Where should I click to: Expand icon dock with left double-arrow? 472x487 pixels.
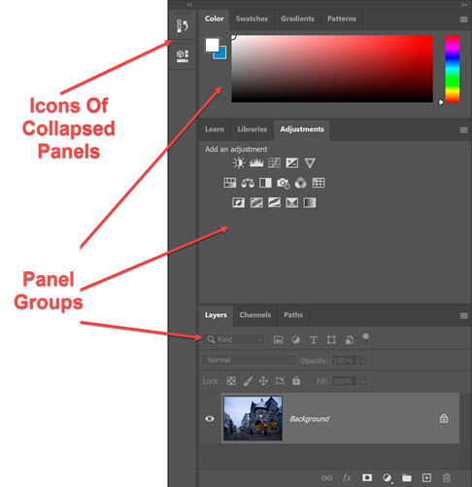[189, 5]
